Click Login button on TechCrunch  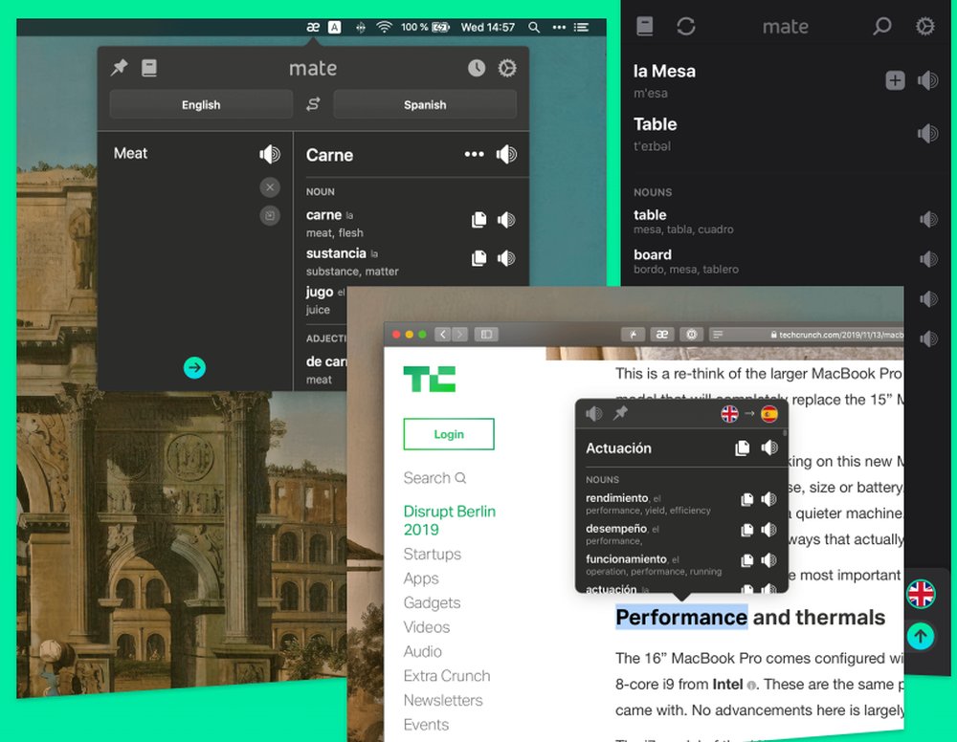point(449,434)
